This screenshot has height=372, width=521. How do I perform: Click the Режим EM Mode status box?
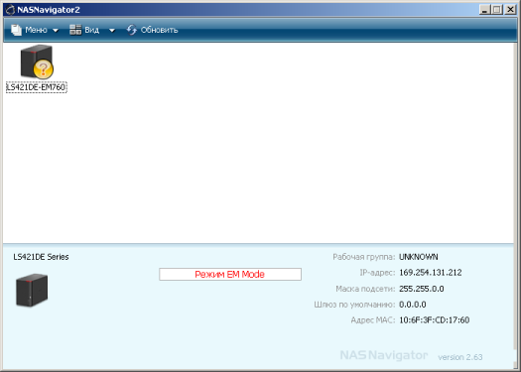click(230, 275)
